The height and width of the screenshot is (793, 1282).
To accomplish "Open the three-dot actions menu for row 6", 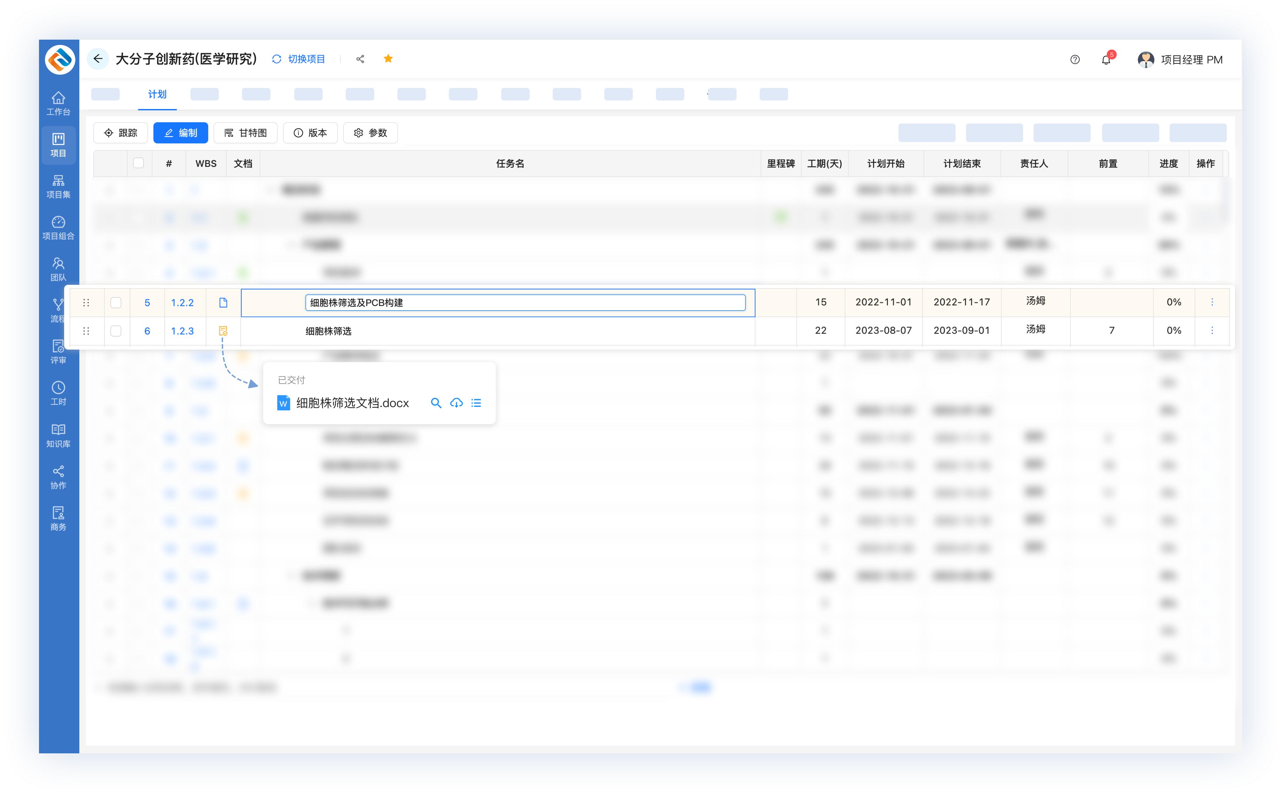I will [x=1212, y=330].
